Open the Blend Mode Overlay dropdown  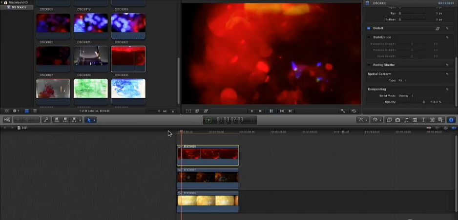[406, 96]
